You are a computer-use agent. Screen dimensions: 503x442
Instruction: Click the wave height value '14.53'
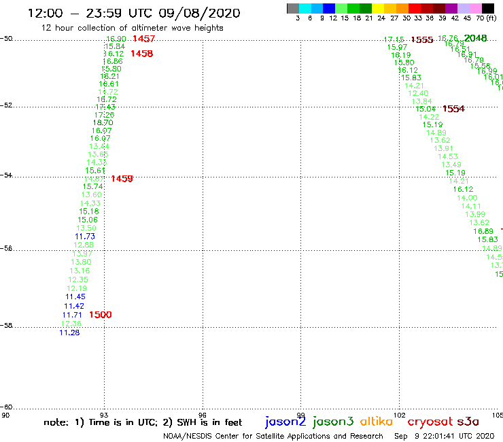click(x=448, y=156)
